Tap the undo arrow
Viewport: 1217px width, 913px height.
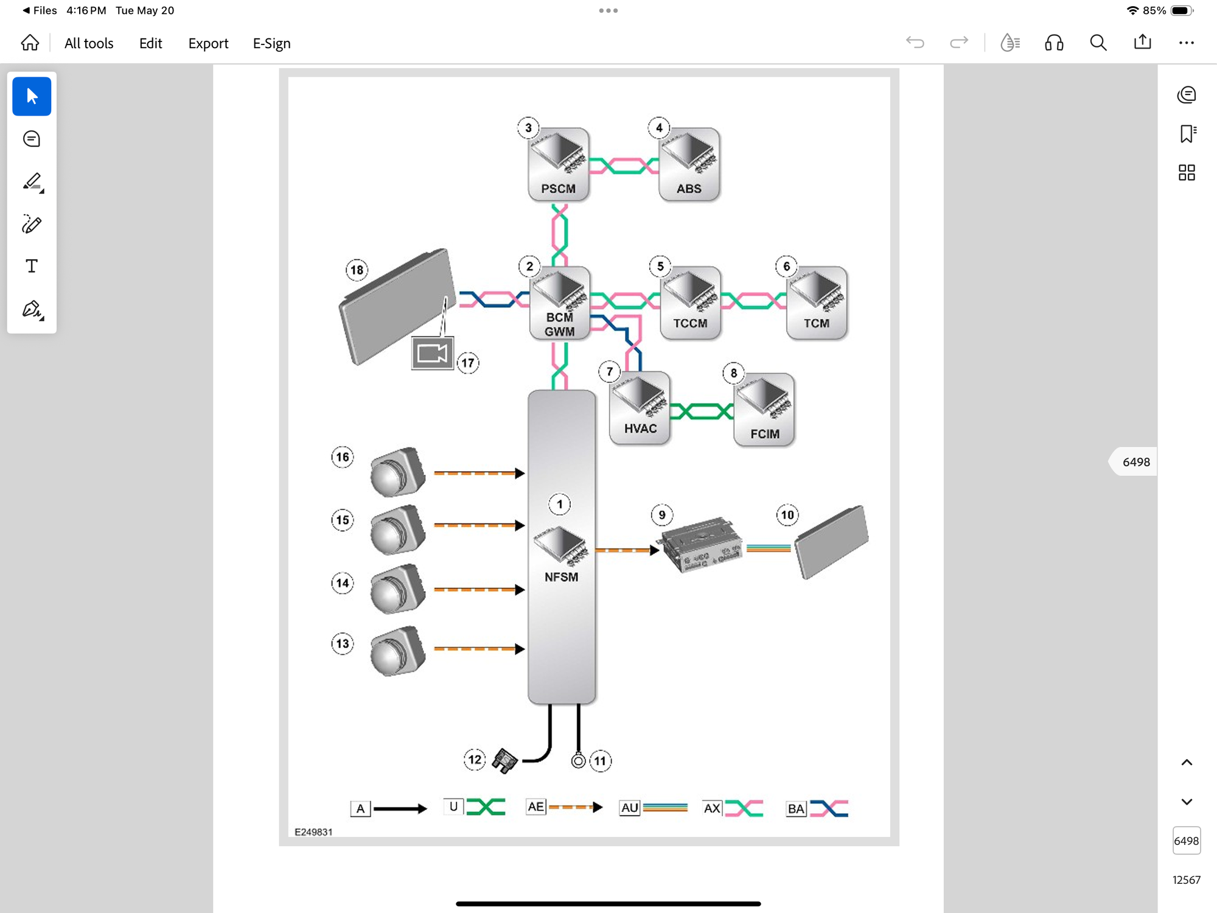[x=915, y=43]
